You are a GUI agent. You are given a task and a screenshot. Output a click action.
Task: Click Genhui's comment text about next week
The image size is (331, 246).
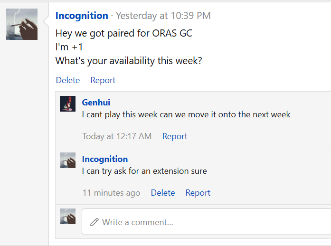pyautogui.click(x=186, y=114)
